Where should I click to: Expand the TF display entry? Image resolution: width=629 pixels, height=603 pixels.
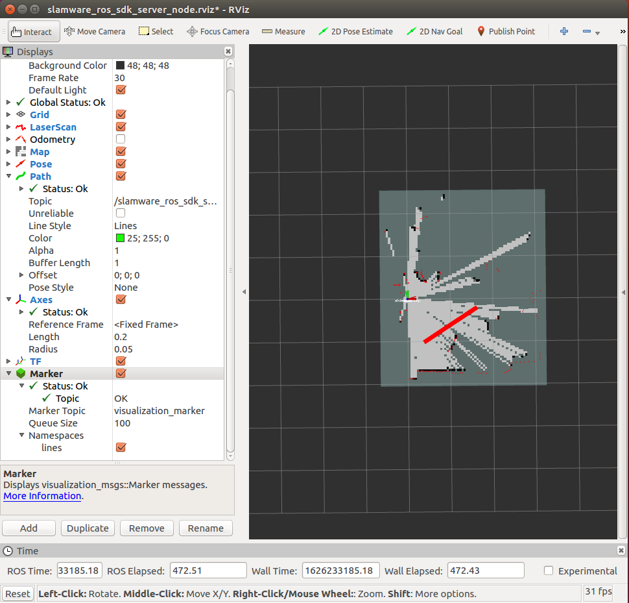(x=9, y=362)
